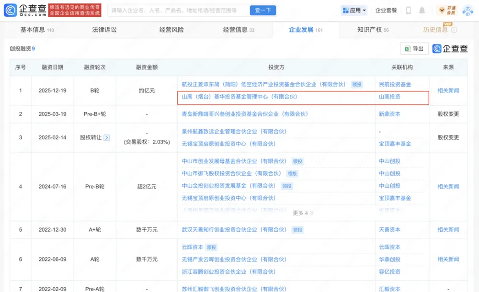Open 山高投资 institution link
The width and height of the screenshot is (479, 292).
point(389,97)
